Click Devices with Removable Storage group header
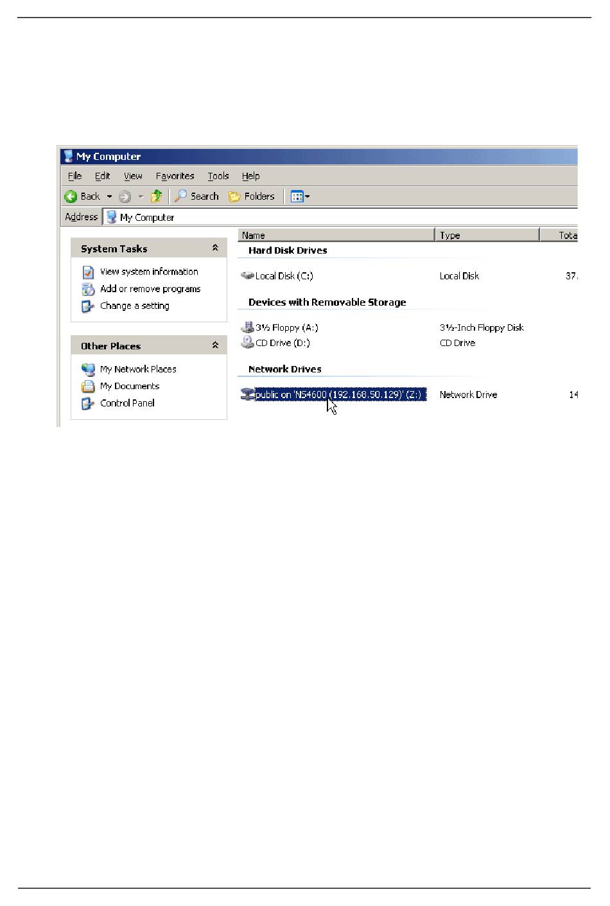Image resolution: width=610 pixels, height=906 pixels. pos(327,302)
